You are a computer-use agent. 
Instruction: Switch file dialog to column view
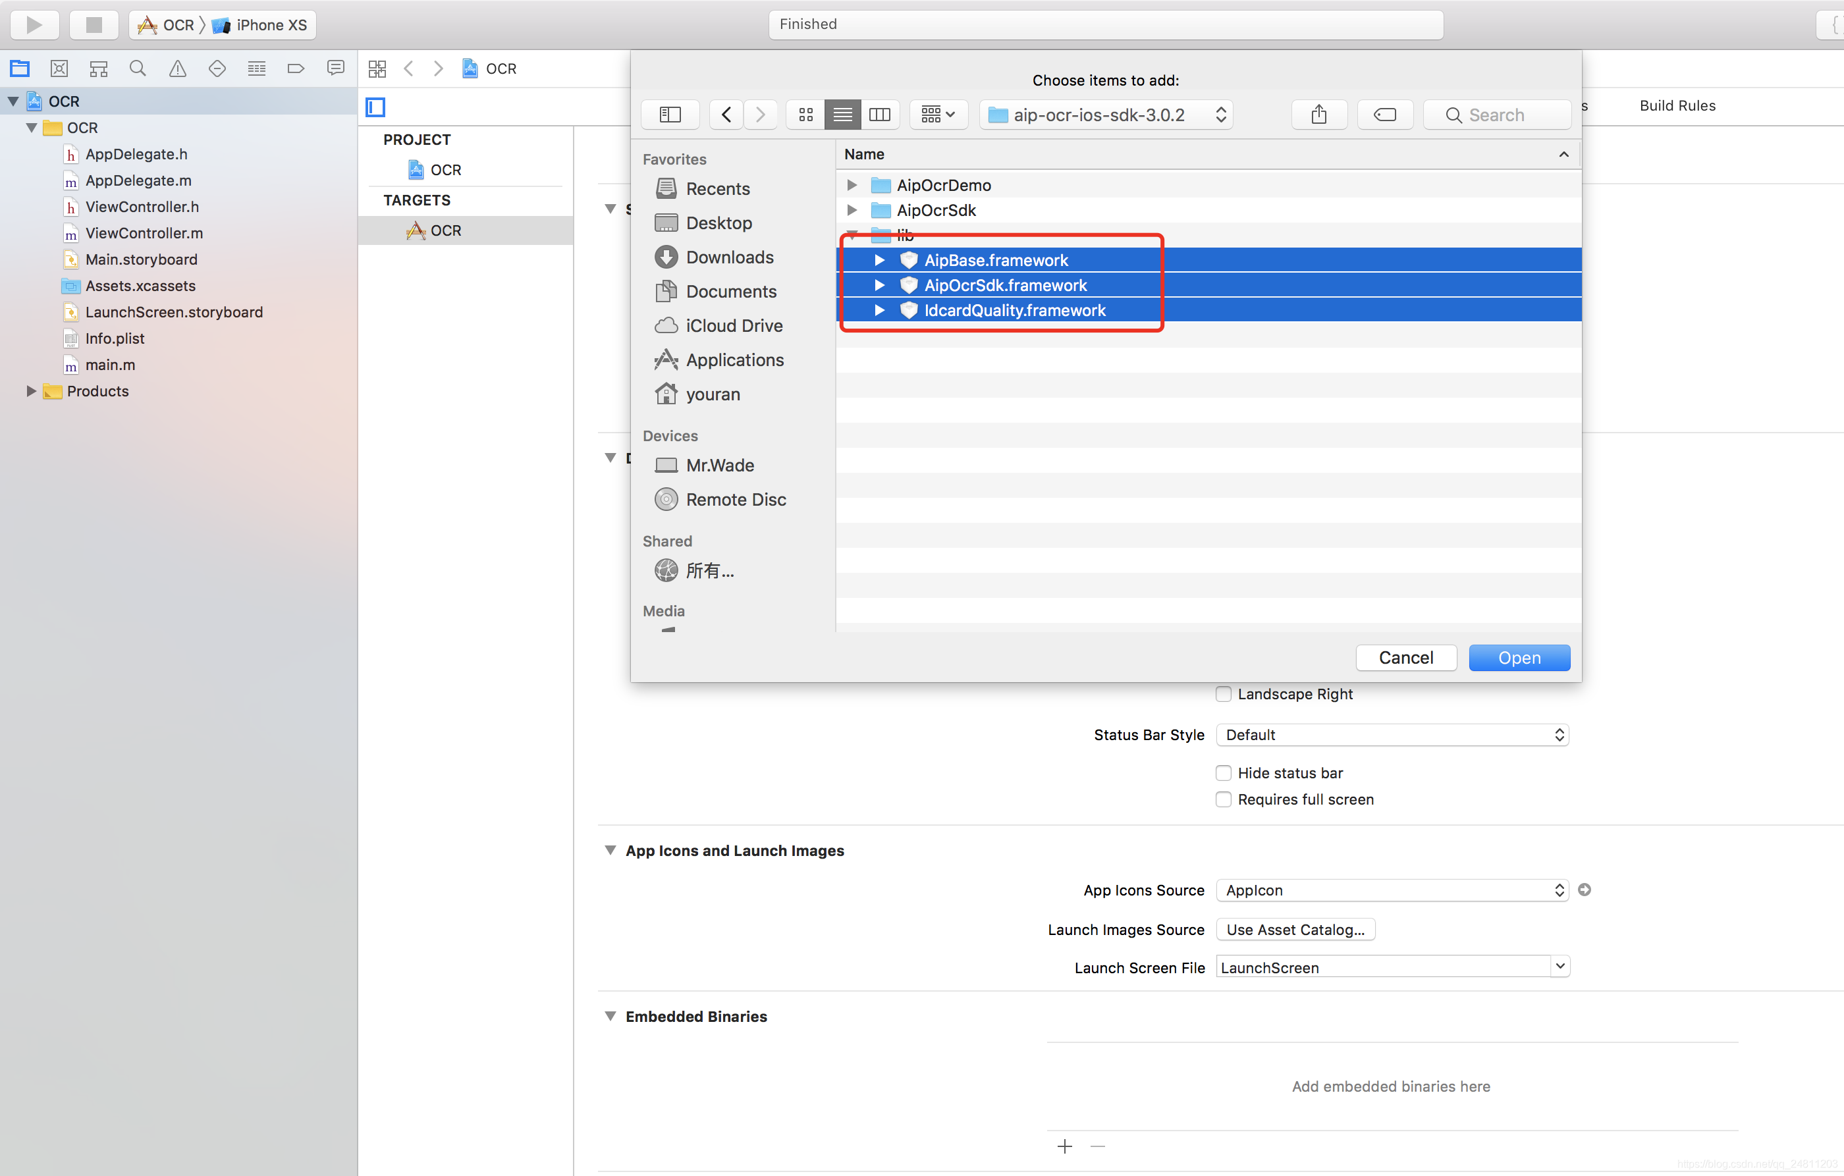coord(880,115)
